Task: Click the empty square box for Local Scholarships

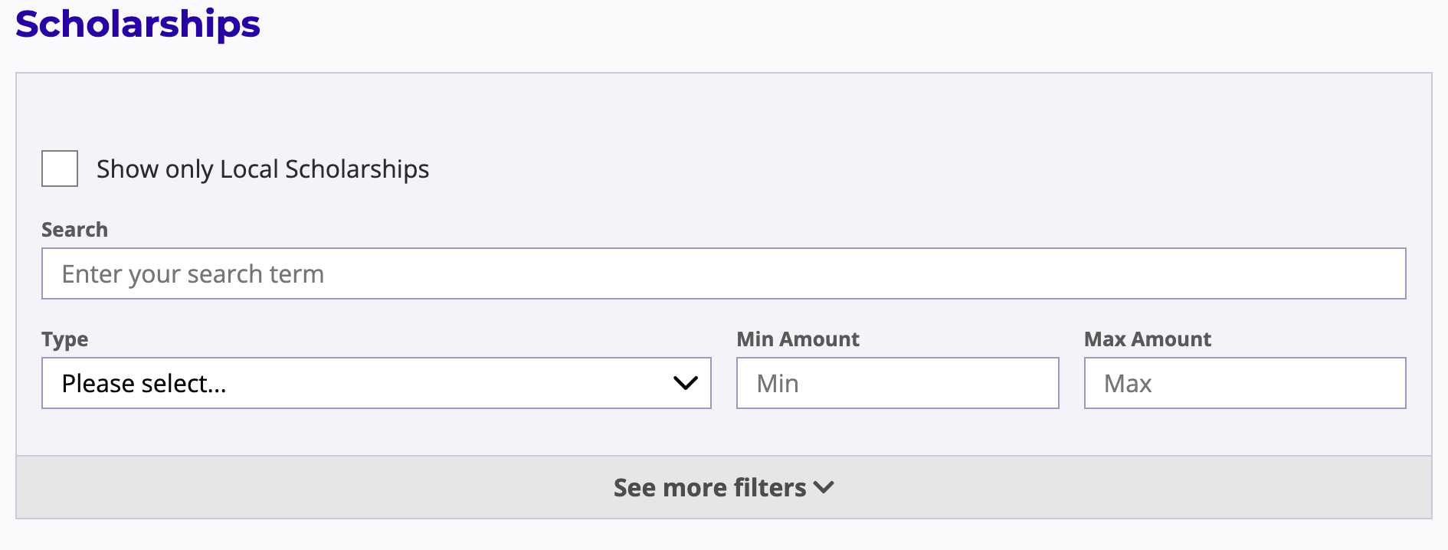Action: tap(60, 169)
